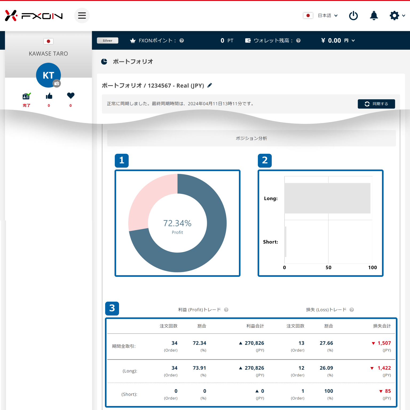Click the Silver rank badge

[108, 41]
